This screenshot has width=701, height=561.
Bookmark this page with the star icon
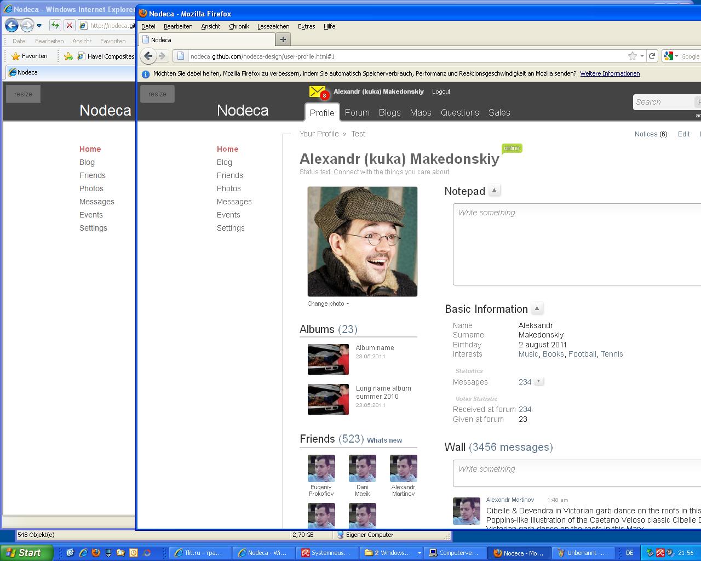click(x=633, y=56)
